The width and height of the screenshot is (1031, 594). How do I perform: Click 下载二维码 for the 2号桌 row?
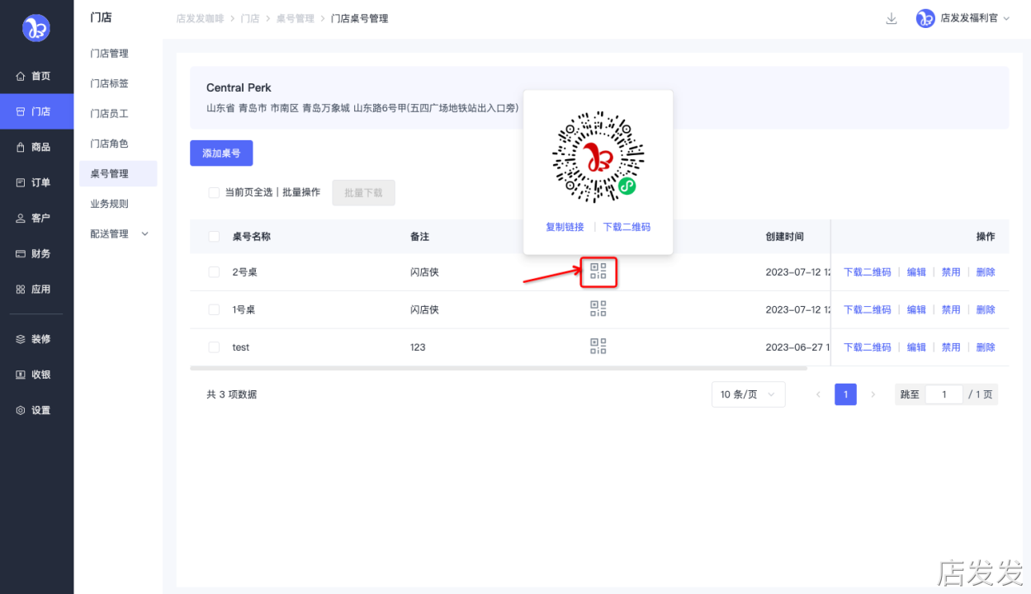tap(867, 271)
